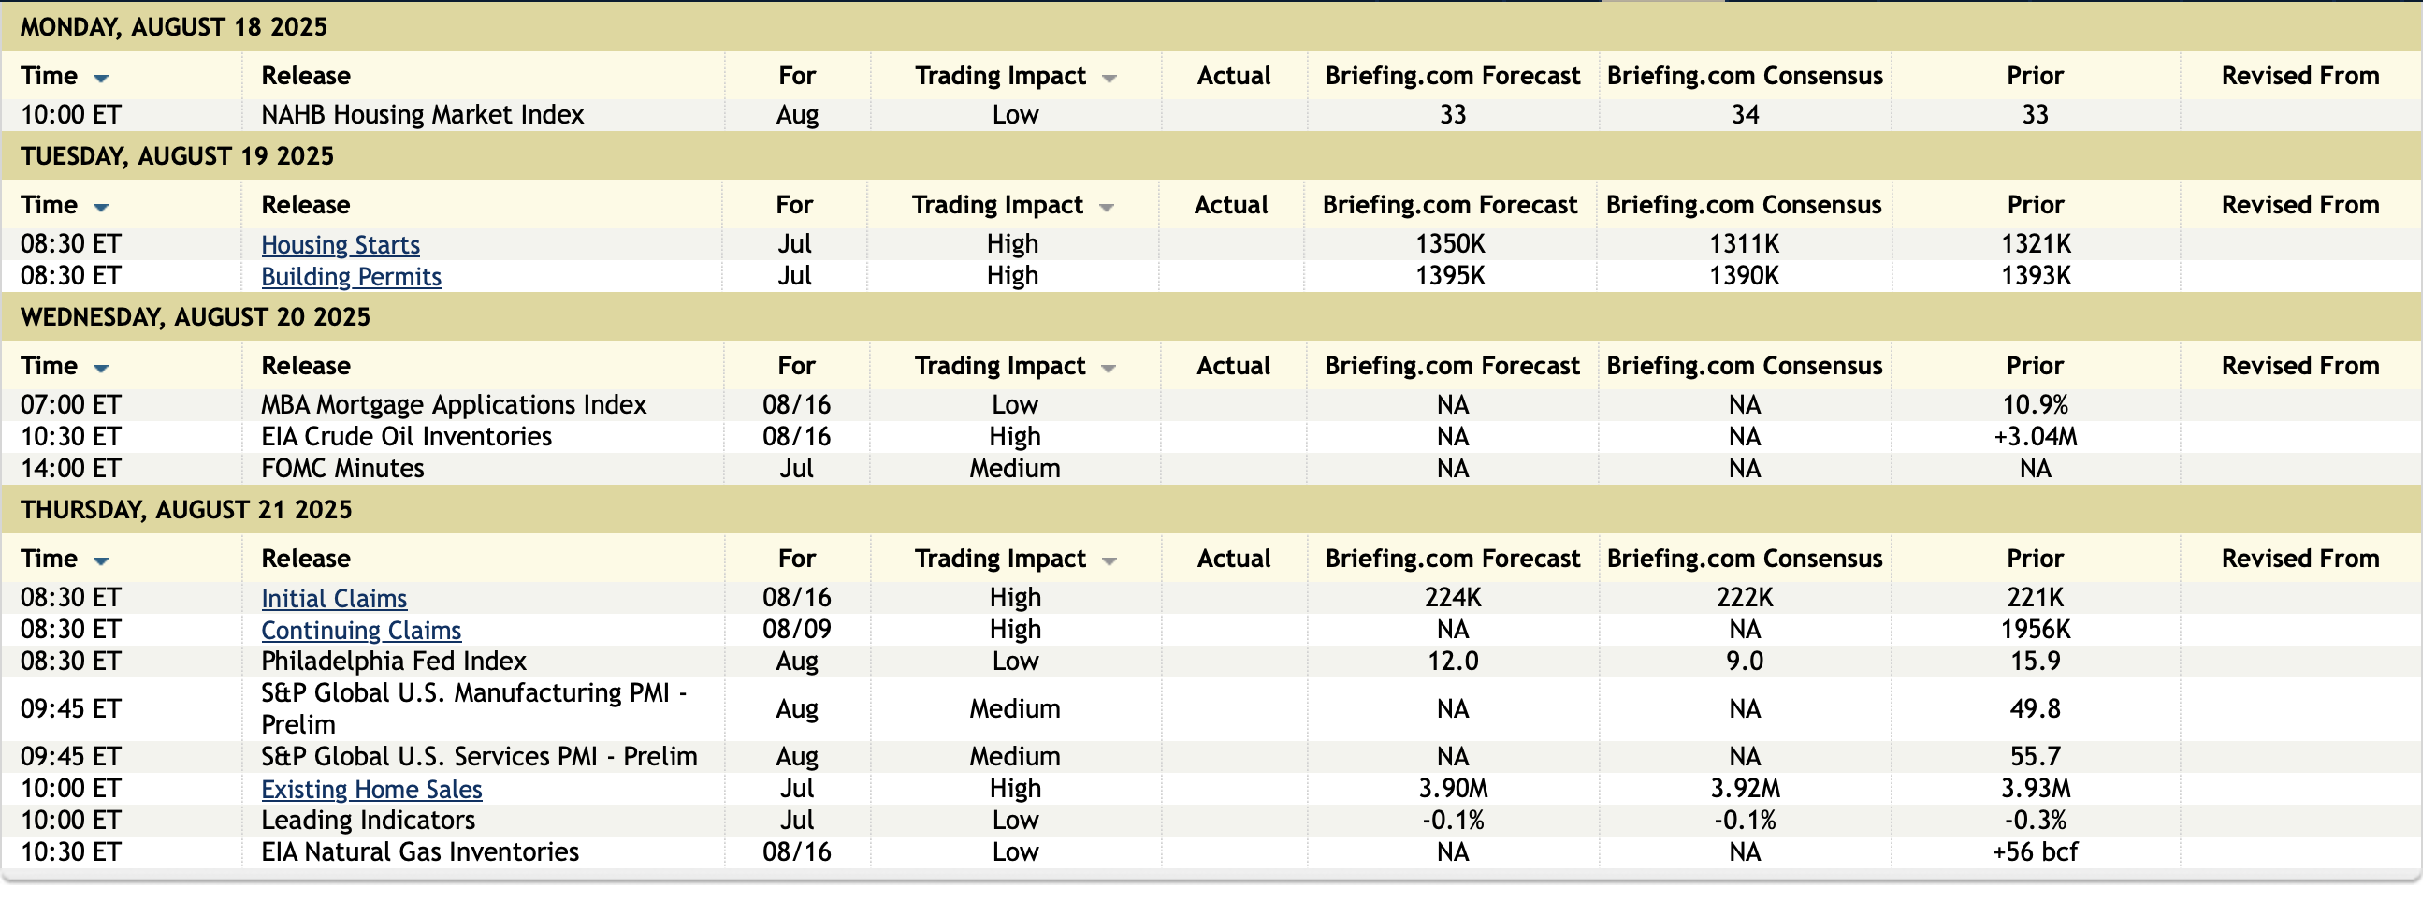Select the FOMC Minutes release row

pos(342,469)
